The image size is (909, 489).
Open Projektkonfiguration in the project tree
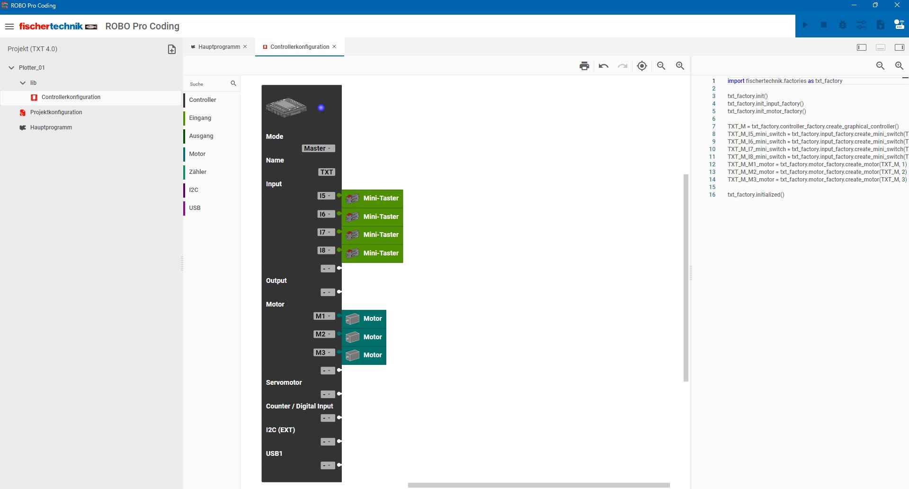click(x=56, y=112)
